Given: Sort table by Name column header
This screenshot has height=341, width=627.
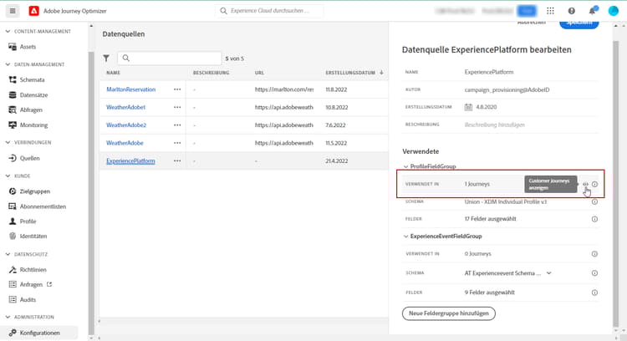Looking at the screenshot, I should [113, 73].
